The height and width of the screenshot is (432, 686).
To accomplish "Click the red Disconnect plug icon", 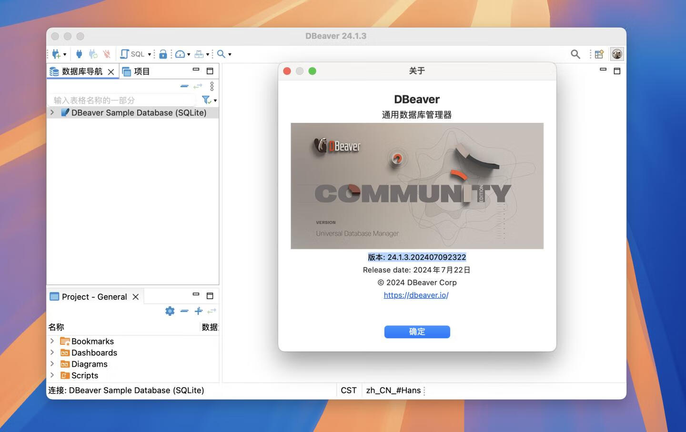I will pyautogui.click(x=107, y=54).
